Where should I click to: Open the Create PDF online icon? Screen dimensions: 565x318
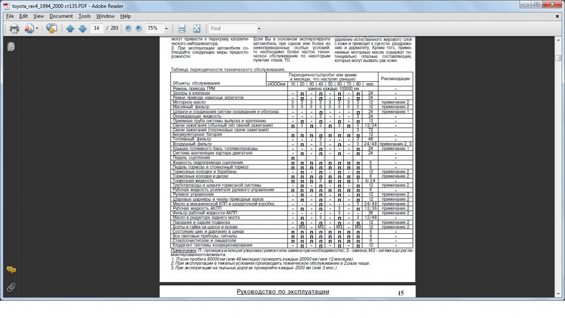29,28
